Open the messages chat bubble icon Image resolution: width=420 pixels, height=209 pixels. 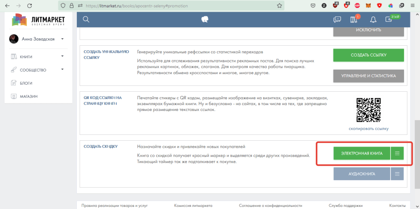tap(337, 19)
